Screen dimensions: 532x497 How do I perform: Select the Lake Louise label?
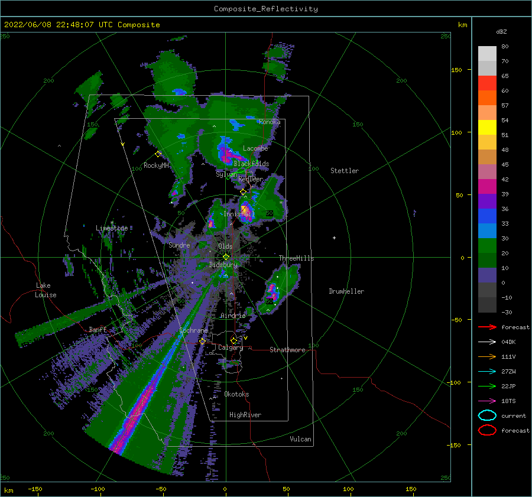(46, 290)
